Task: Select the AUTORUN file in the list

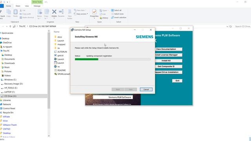Action: (60, 52)
